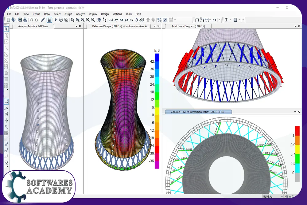The width and height of the screenshot is (307, 205).
Task: Select the Axial Force Diagram (LOAD 7) tab
Action: tap(188, 26)
